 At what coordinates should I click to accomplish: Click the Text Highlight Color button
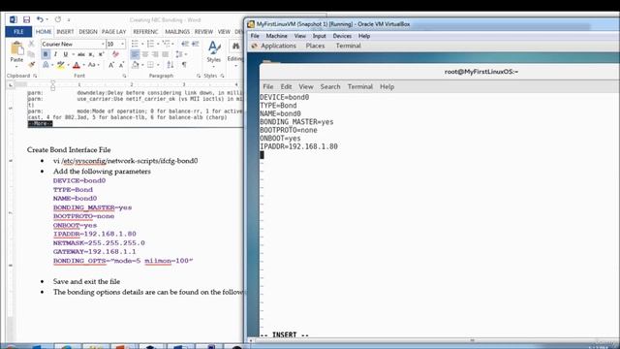point(60,65)
